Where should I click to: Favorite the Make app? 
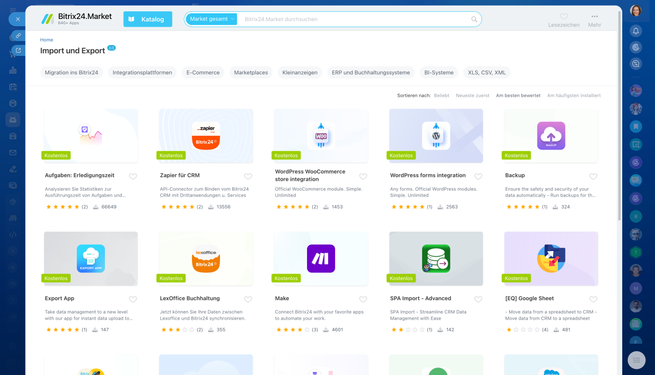(363, 299)
